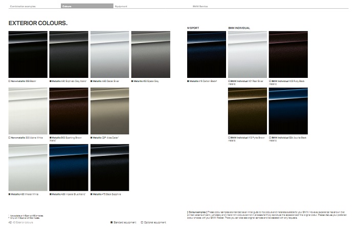Select the M Sport Carbon Black swatch
Image resolution: width=358 pixels, height=228 pixels.
coord(207,54)
